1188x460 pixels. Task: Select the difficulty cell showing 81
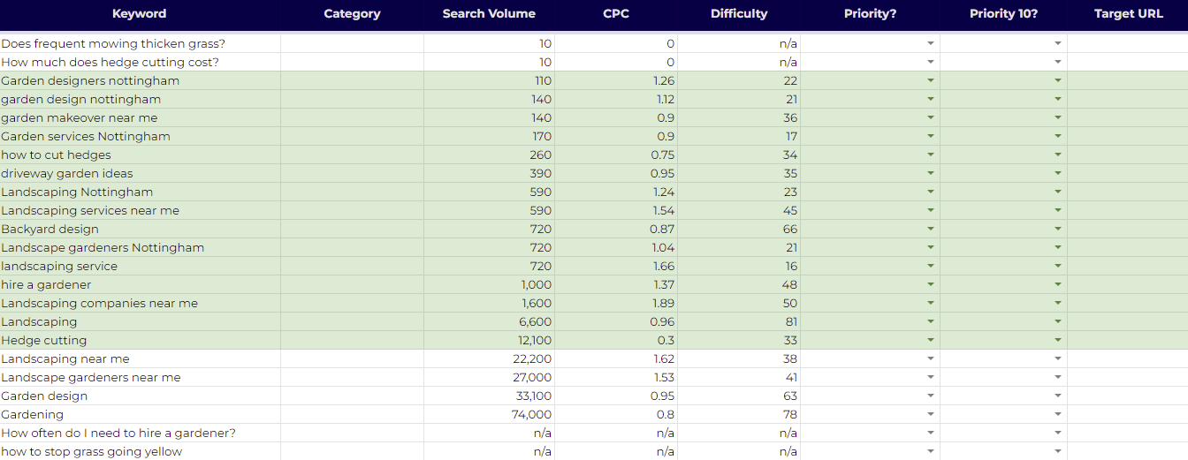(x=790, y=322)
